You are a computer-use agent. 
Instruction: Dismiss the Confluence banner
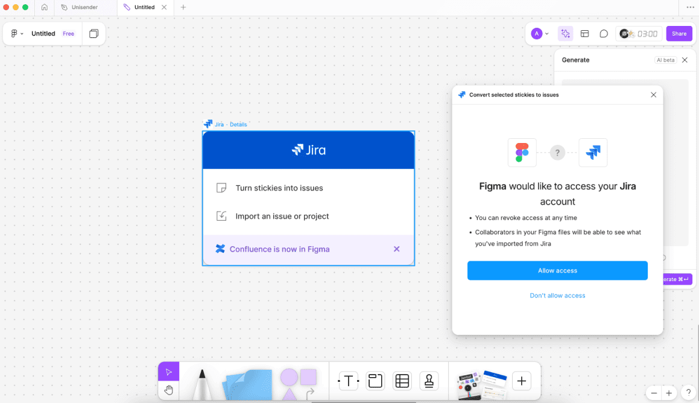(397, 249)
